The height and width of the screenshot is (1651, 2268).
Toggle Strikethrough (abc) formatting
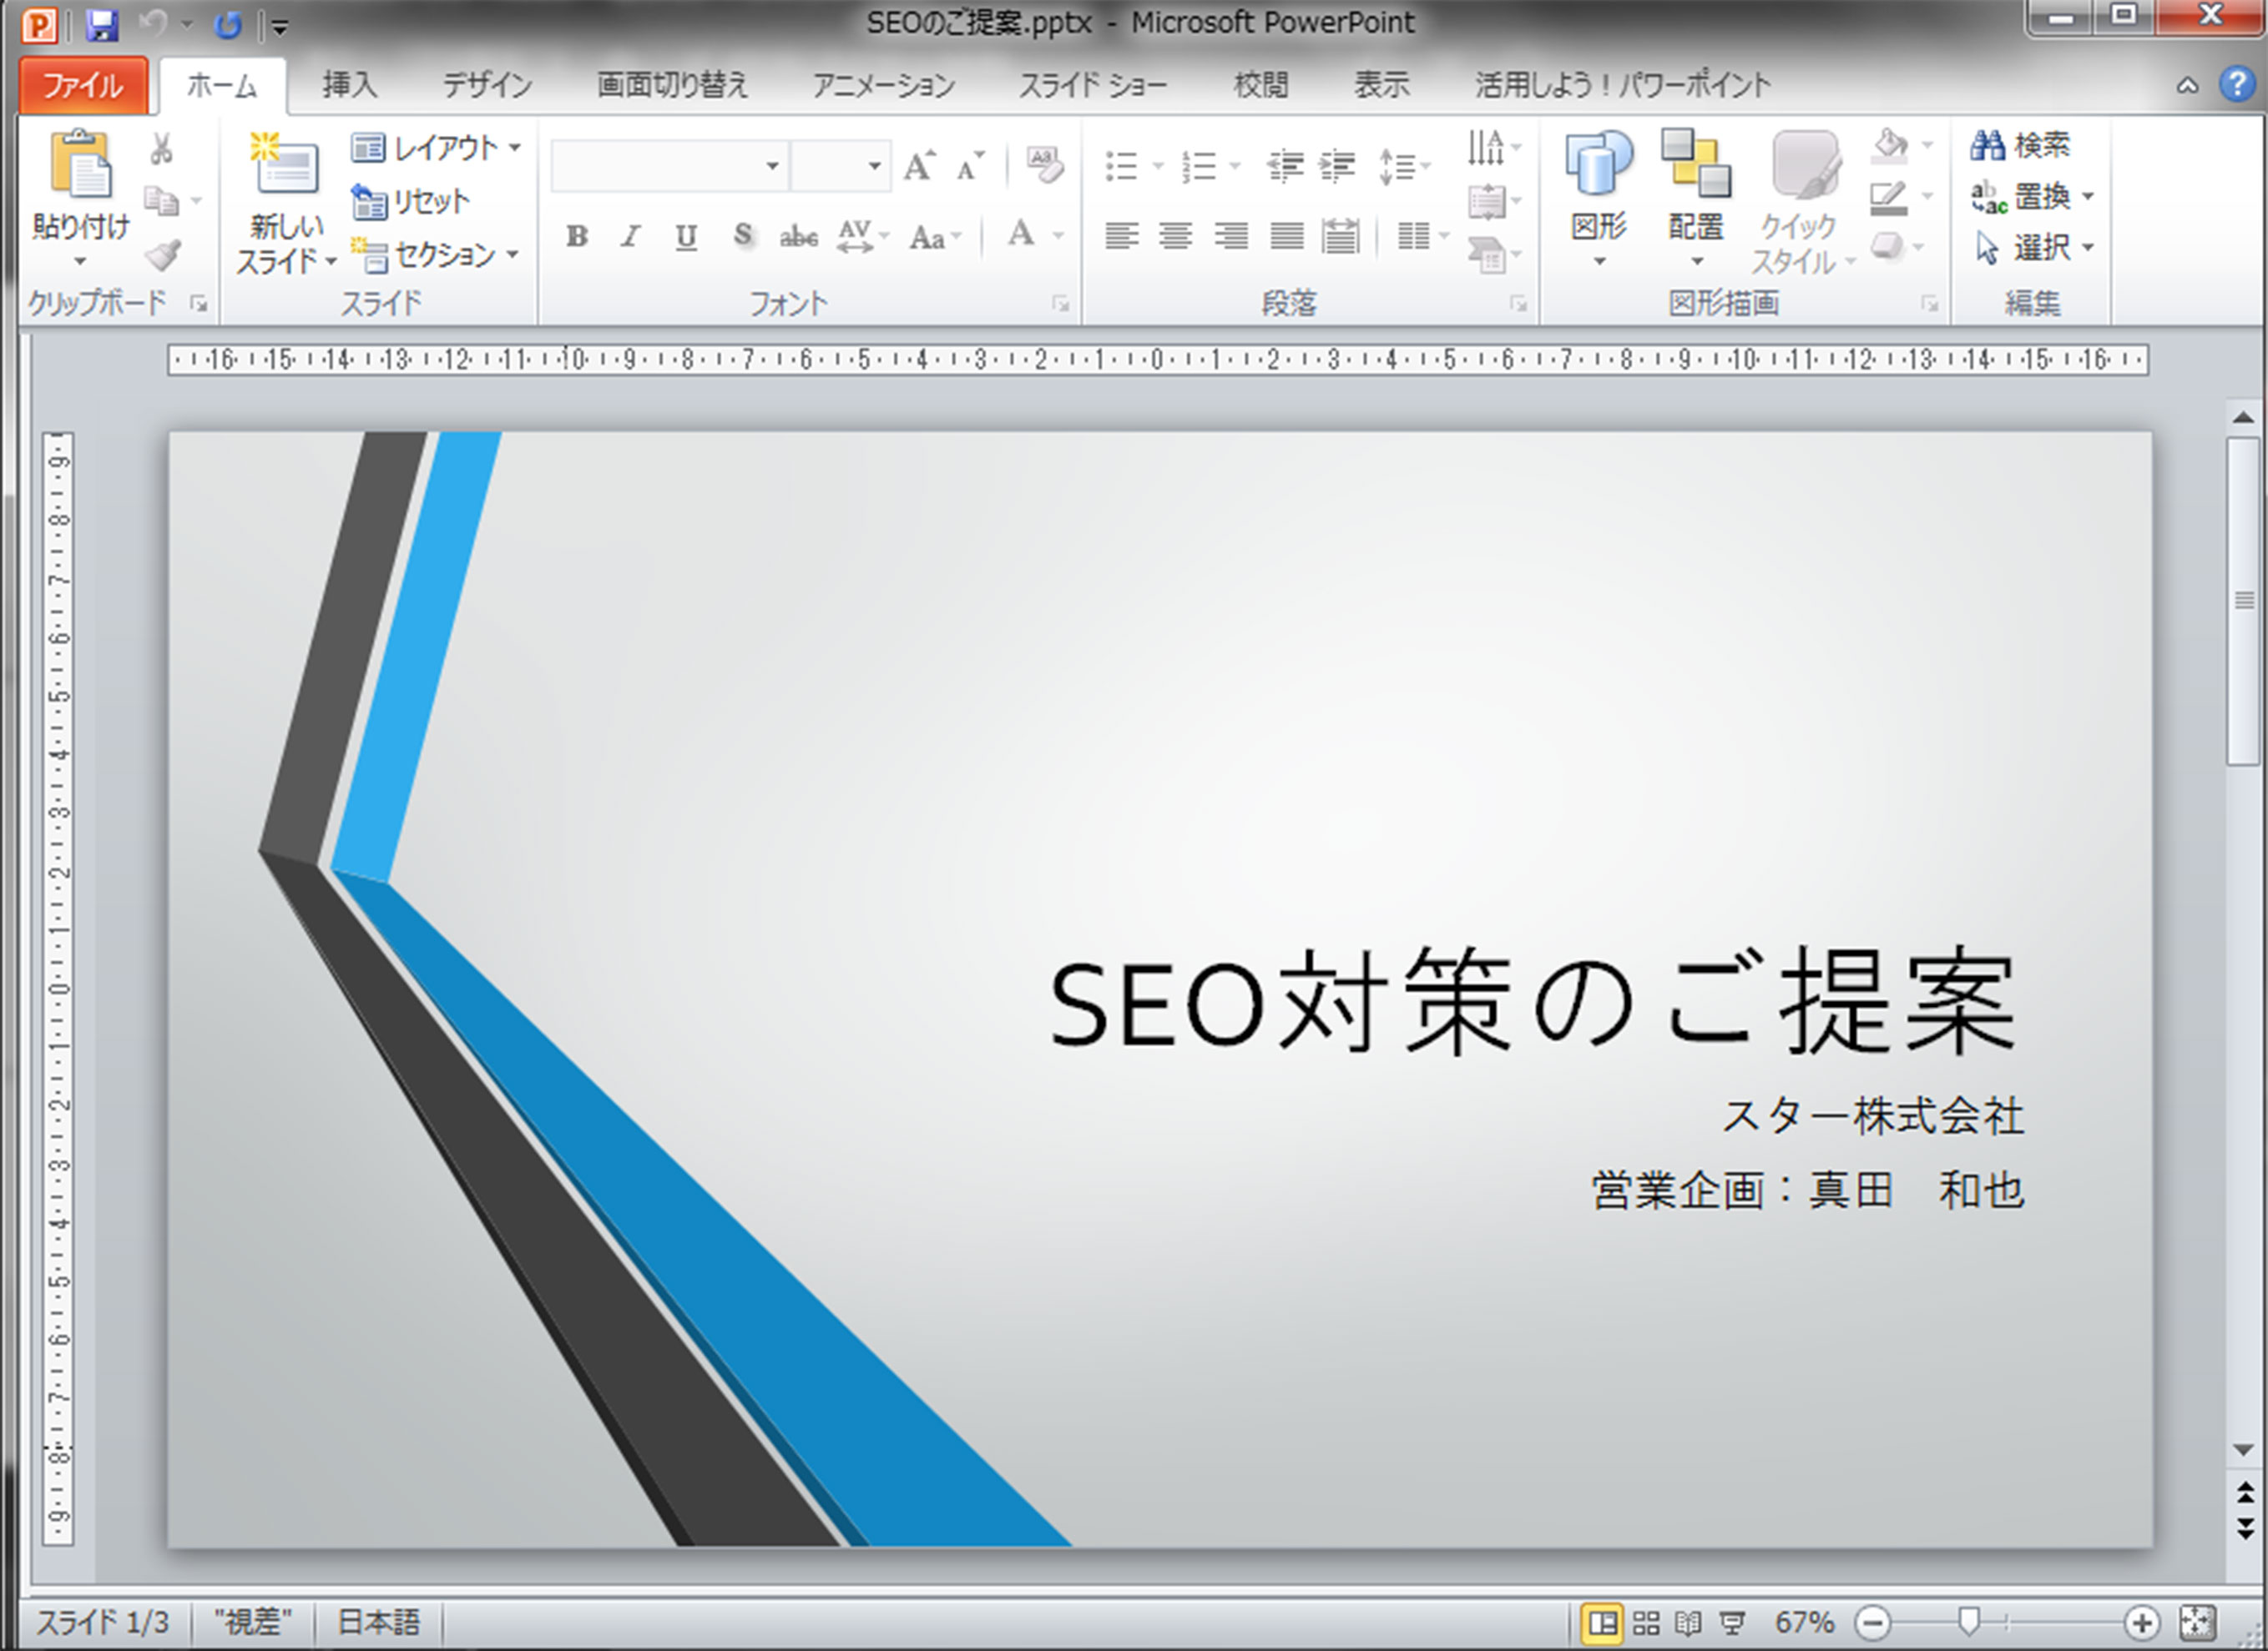tap(798, 237)
